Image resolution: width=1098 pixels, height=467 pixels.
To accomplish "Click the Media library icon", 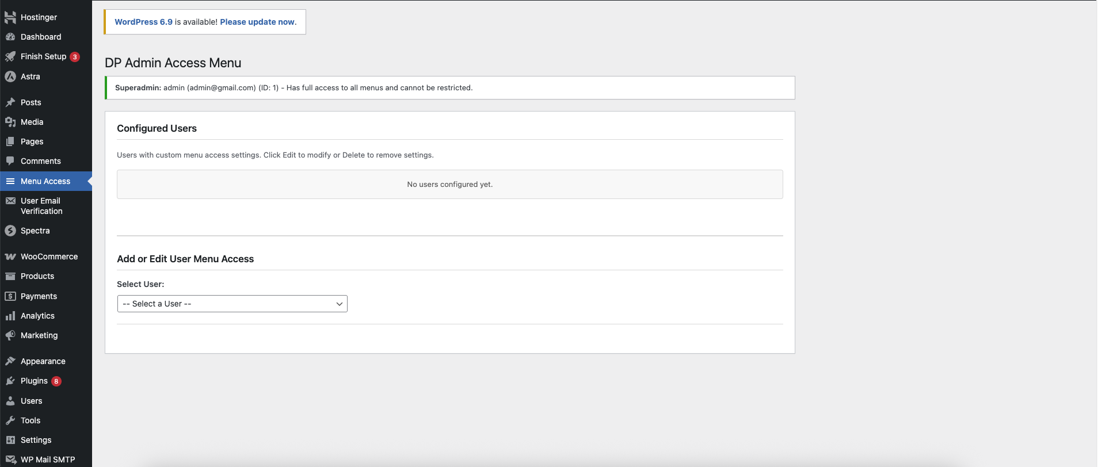I will [10, 122].
